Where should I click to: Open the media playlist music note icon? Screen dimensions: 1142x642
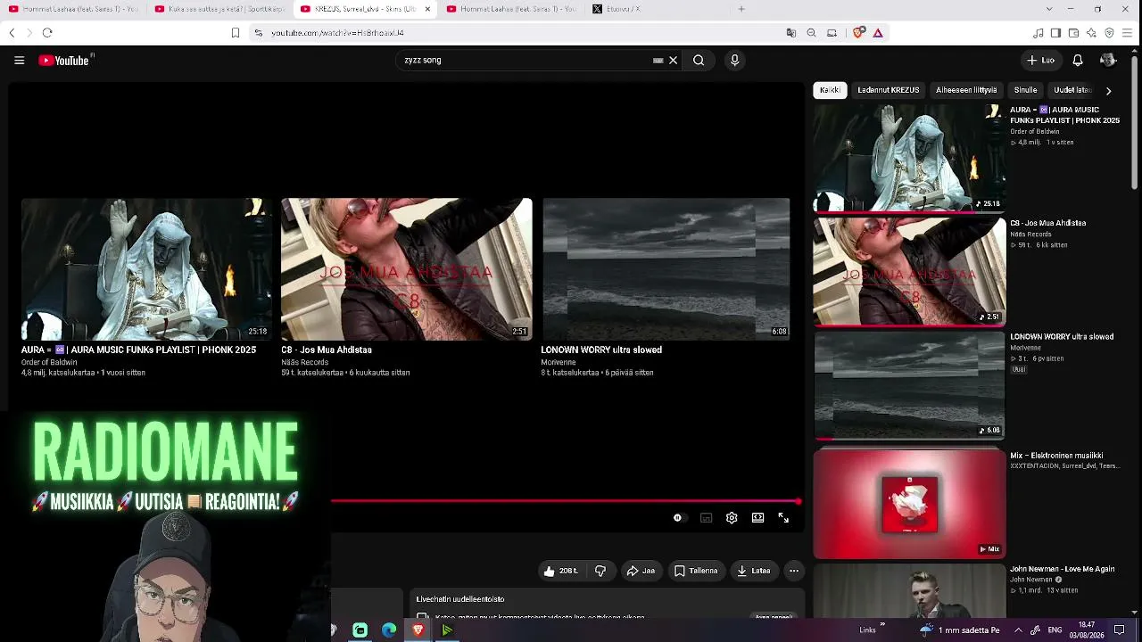tap(1038, 33)
